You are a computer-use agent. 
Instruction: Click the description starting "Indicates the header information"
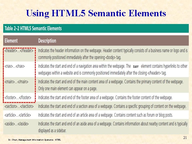point(113,54)
